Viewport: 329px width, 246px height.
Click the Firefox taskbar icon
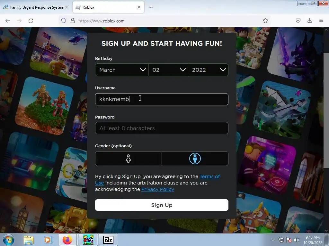click(x=67, y=240)
